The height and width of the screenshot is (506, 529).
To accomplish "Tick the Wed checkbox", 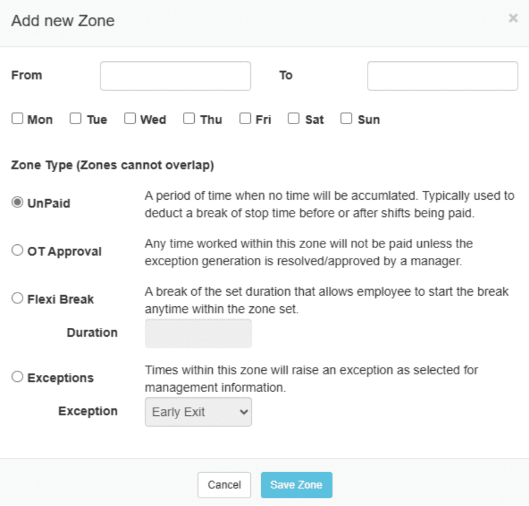I will pyautogui.click(x=130, y=119).
